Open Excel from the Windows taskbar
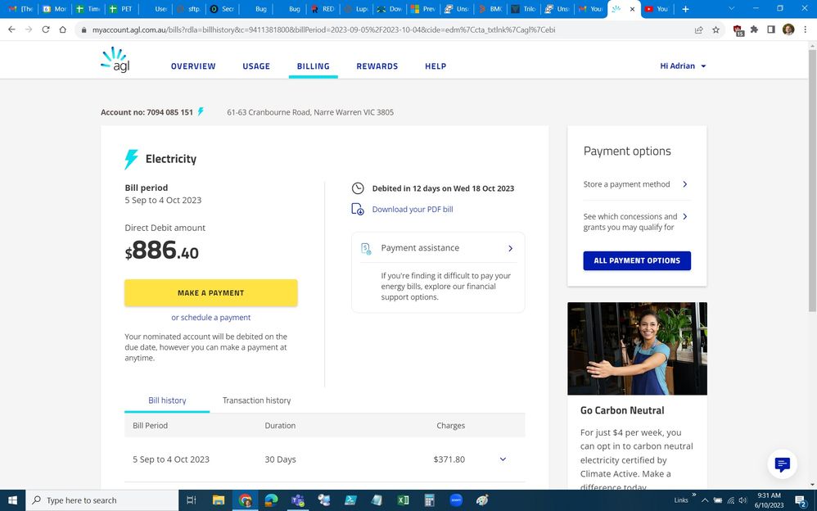This screenshot has height=511, width=817. [403, 500]
